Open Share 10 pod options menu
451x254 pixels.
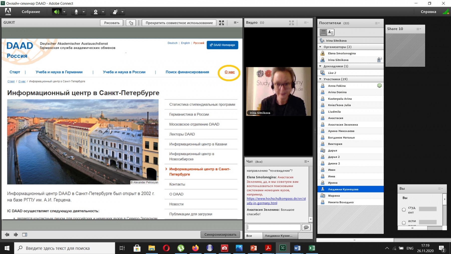click(419, 29)
